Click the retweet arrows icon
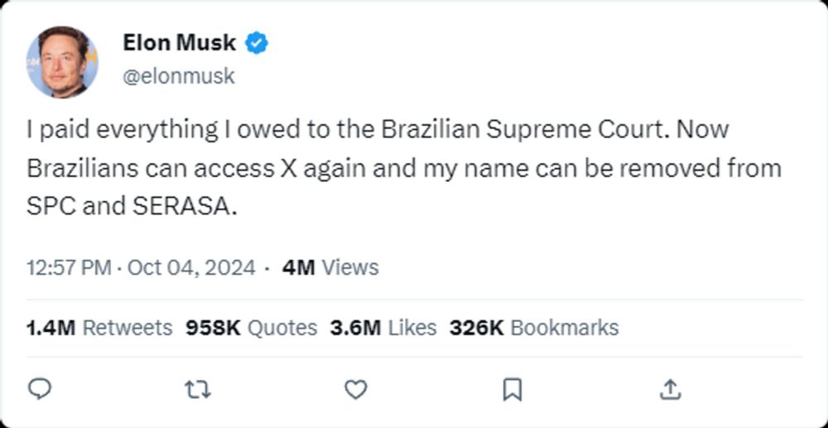Screen dimensions: 828x428 pos(197,388)
